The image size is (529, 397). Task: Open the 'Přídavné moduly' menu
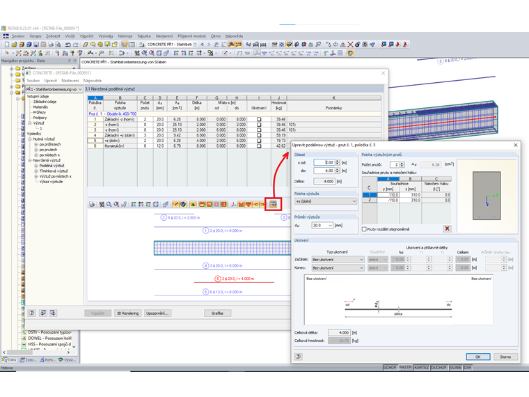point(191,36)
